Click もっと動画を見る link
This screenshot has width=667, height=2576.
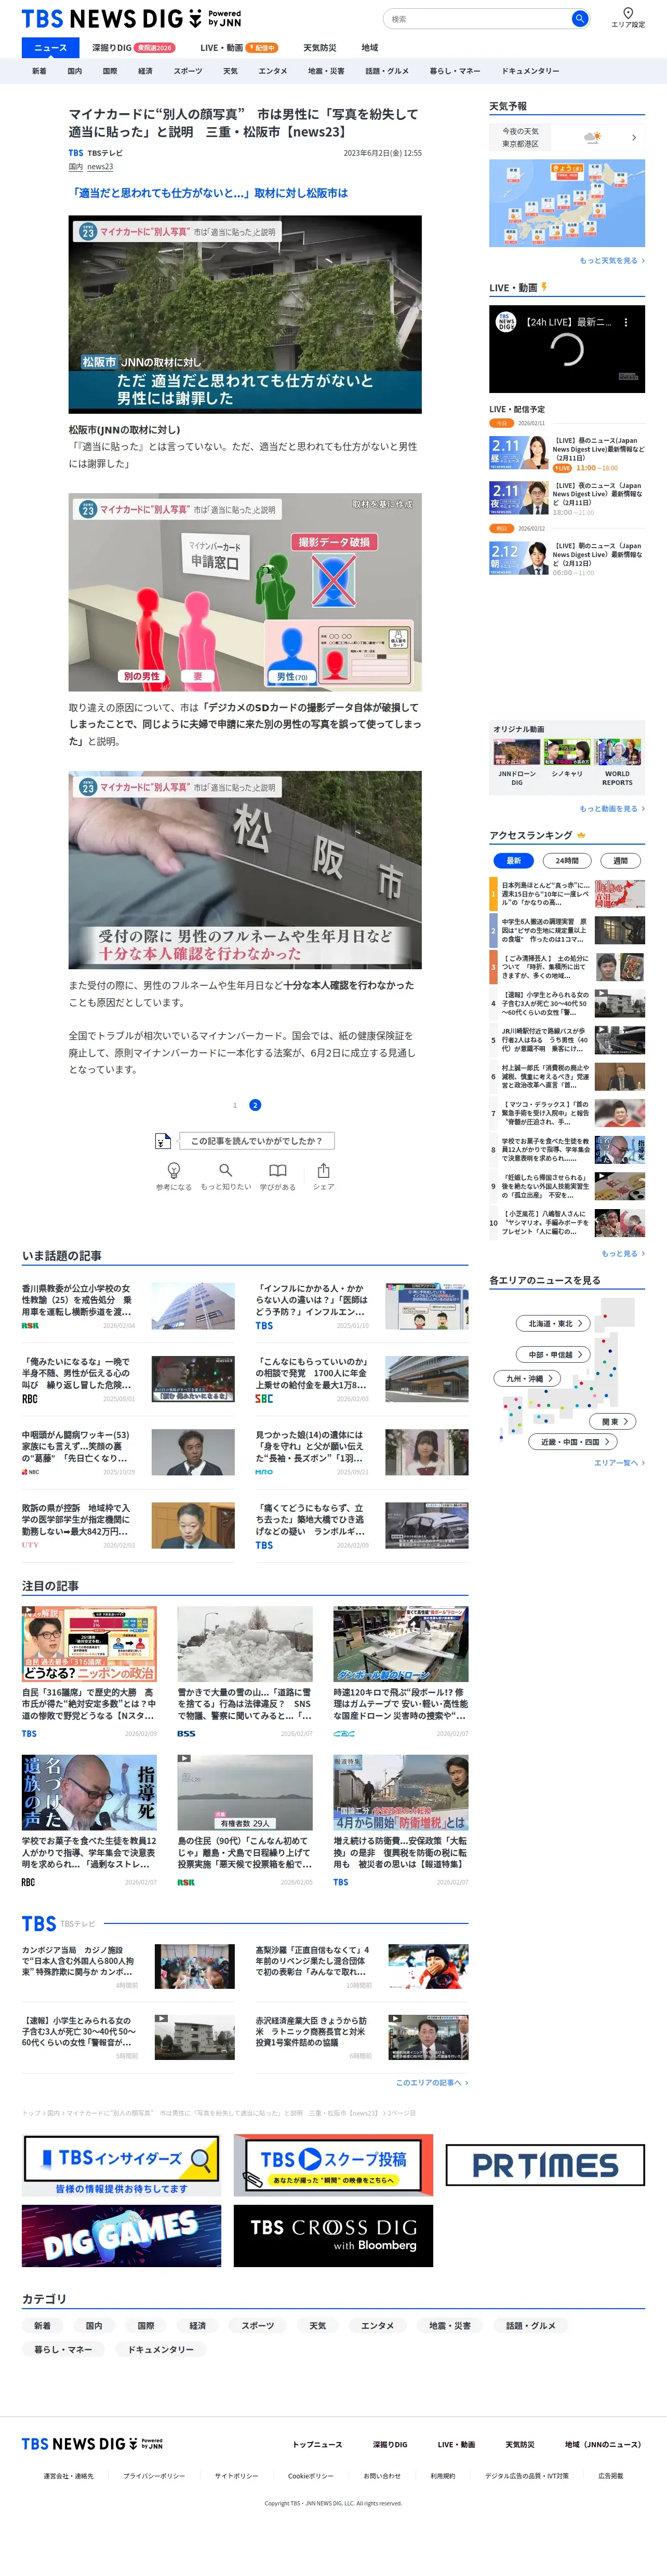(x=612, y=808)
